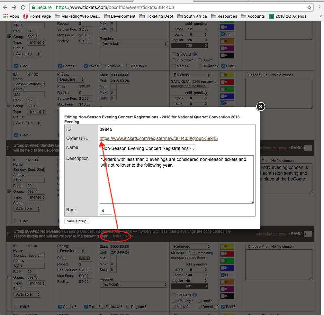Open Ticketing Dept bookmark folder
The height and width of the screenshot is (315, 324).
point(157,16)
